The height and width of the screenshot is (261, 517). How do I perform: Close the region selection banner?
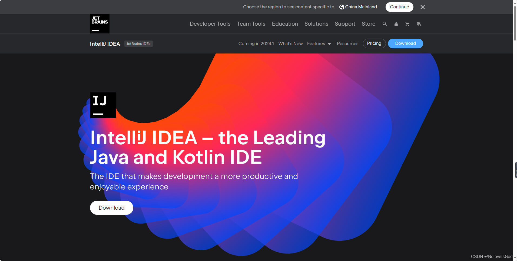coord(423,7)
